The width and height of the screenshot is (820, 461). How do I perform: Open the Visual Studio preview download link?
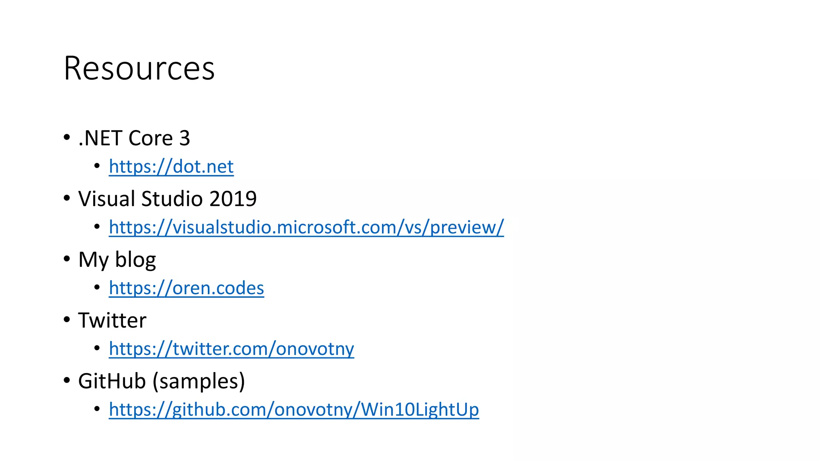[x=306, y=227]
